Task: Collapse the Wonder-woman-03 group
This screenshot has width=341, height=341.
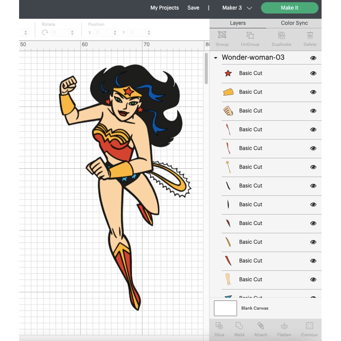Action: click(x=215, y=58)
